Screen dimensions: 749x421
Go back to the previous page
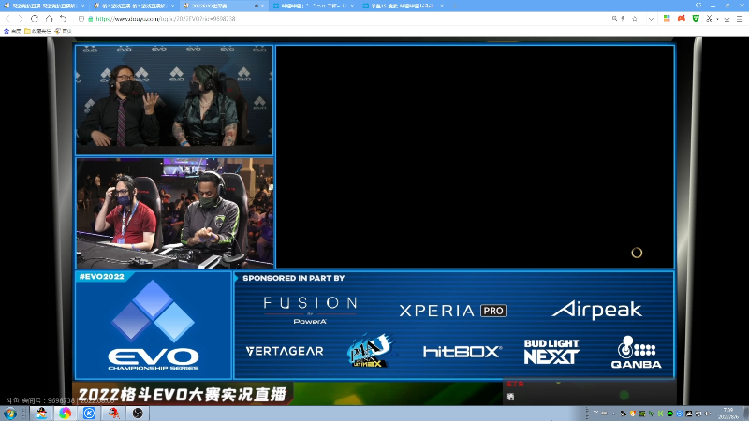[x=7, y=19]
